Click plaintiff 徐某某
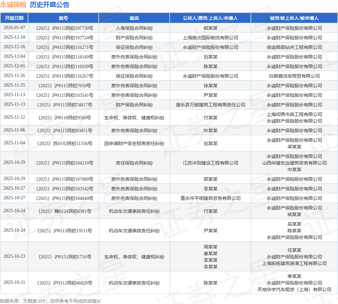338x304 pixels. 210,86
